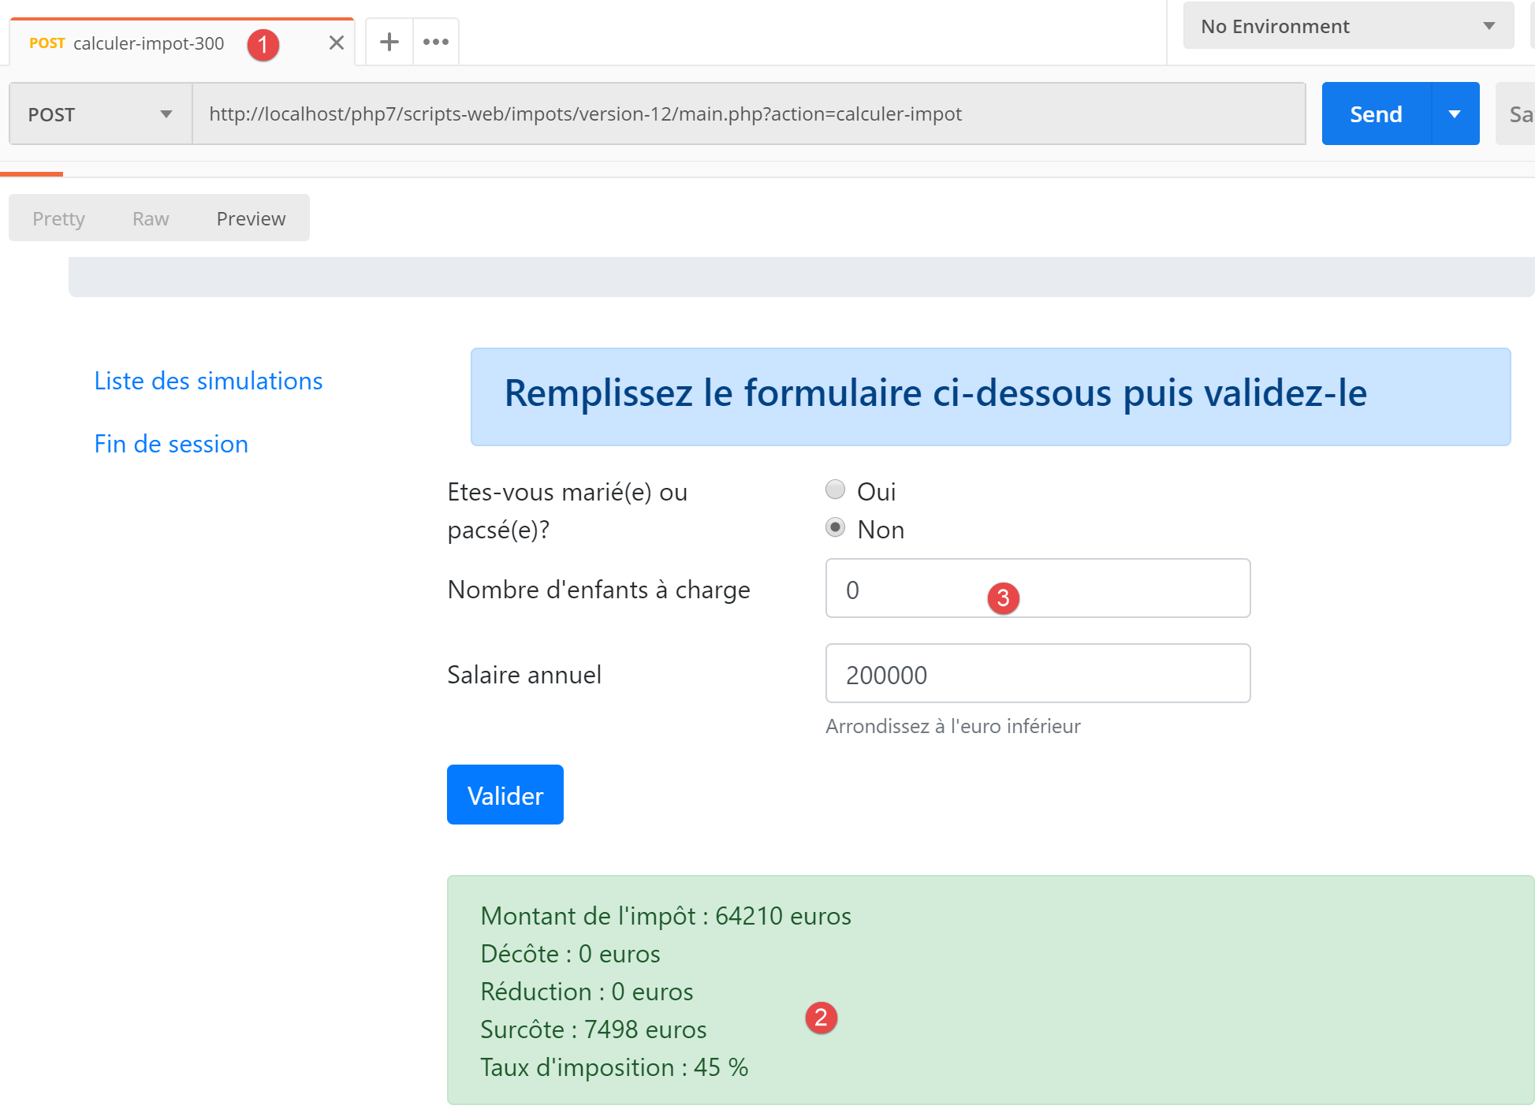Click the Salaire annuel input field
Screen dimensions: 1535x1113
[1037, 674]
